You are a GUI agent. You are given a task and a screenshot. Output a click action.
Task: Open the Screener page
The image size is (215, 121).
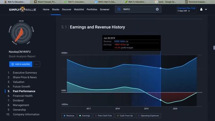pos(104,9)
